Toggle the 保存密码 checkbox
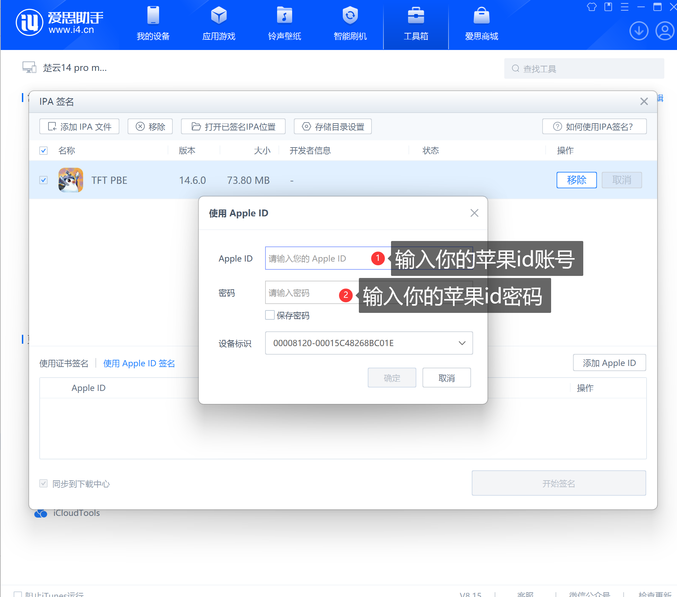The height and width of the screenshot is (597, 677). pos(270,315)
